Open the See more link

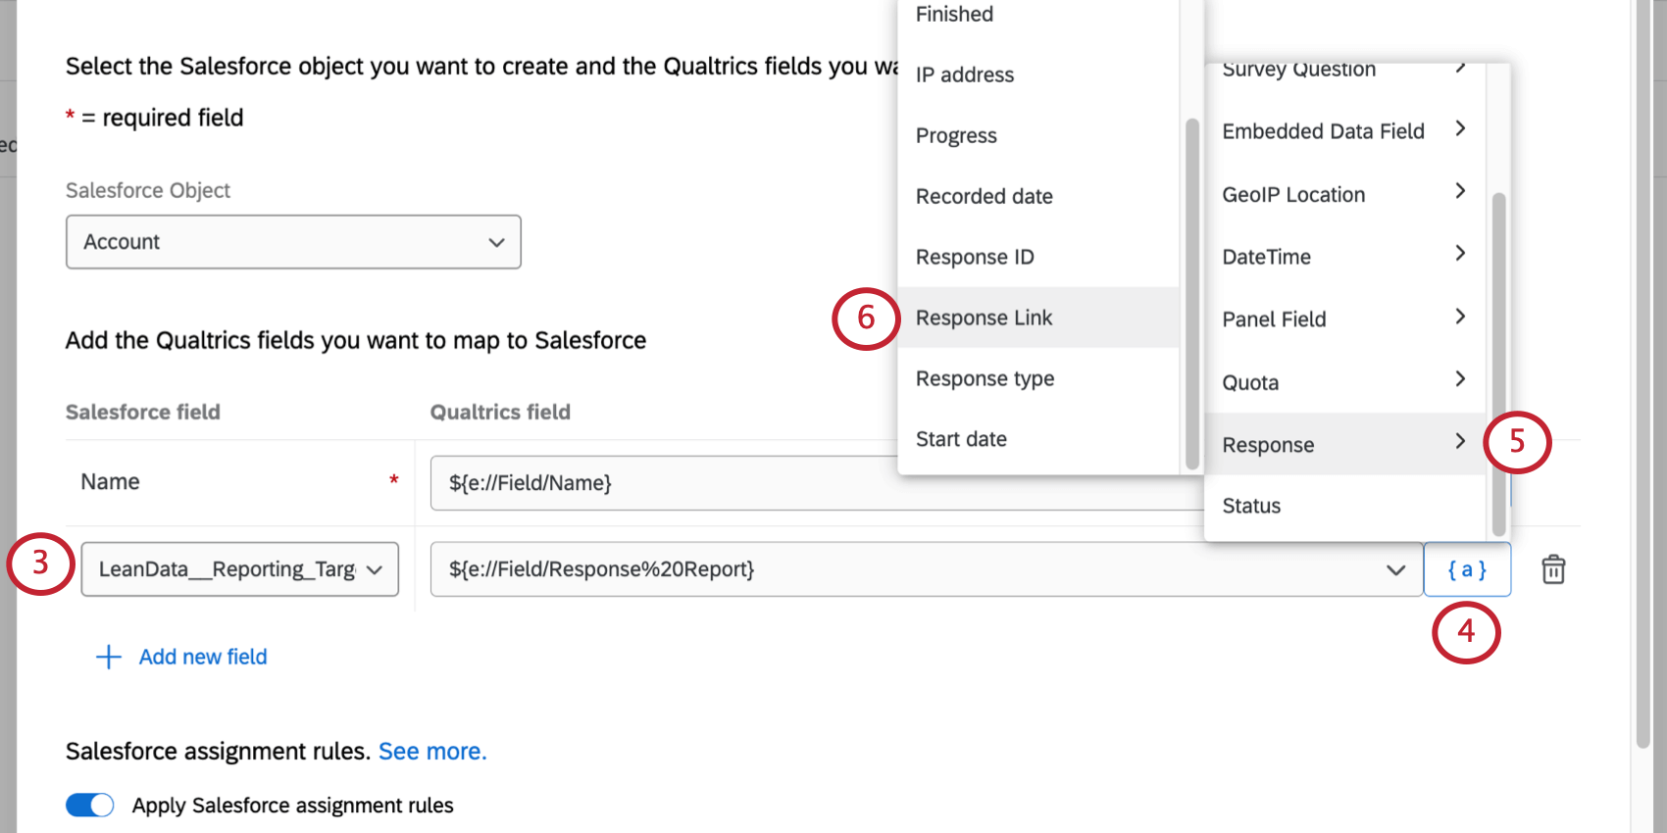coord(432,752)
